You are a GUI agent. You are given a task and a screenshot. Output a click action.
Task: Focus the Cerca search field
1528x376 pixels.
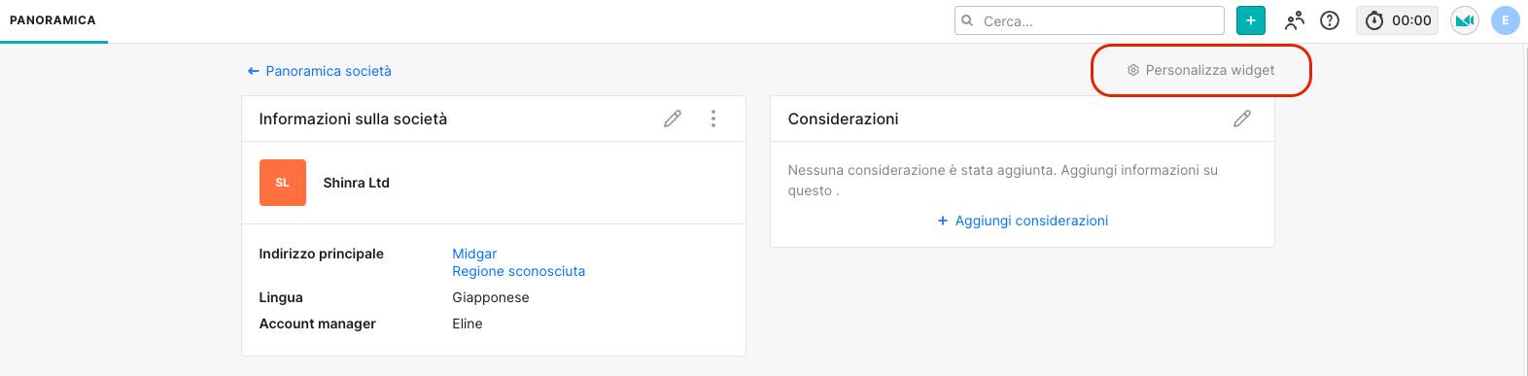point(1090,20)
